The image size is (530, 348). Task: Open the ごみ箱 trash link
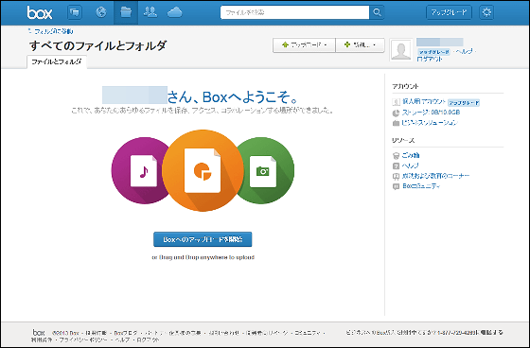pos(411,155)
